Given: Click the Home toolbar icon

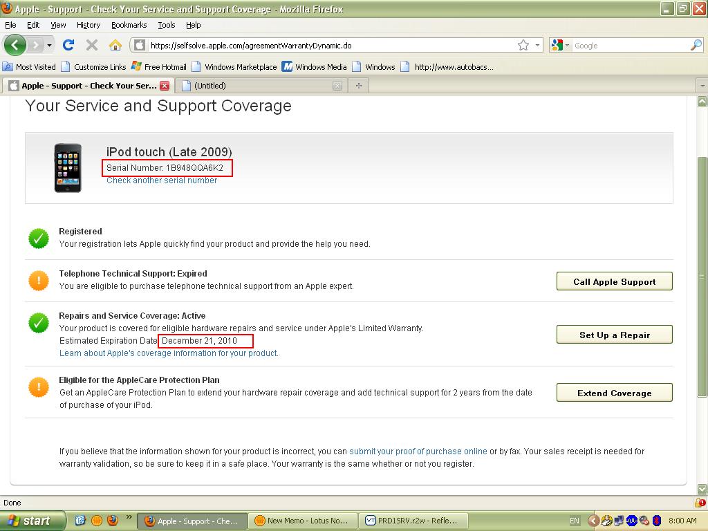Looking at the screenshot, I should (x=115, y=46).
